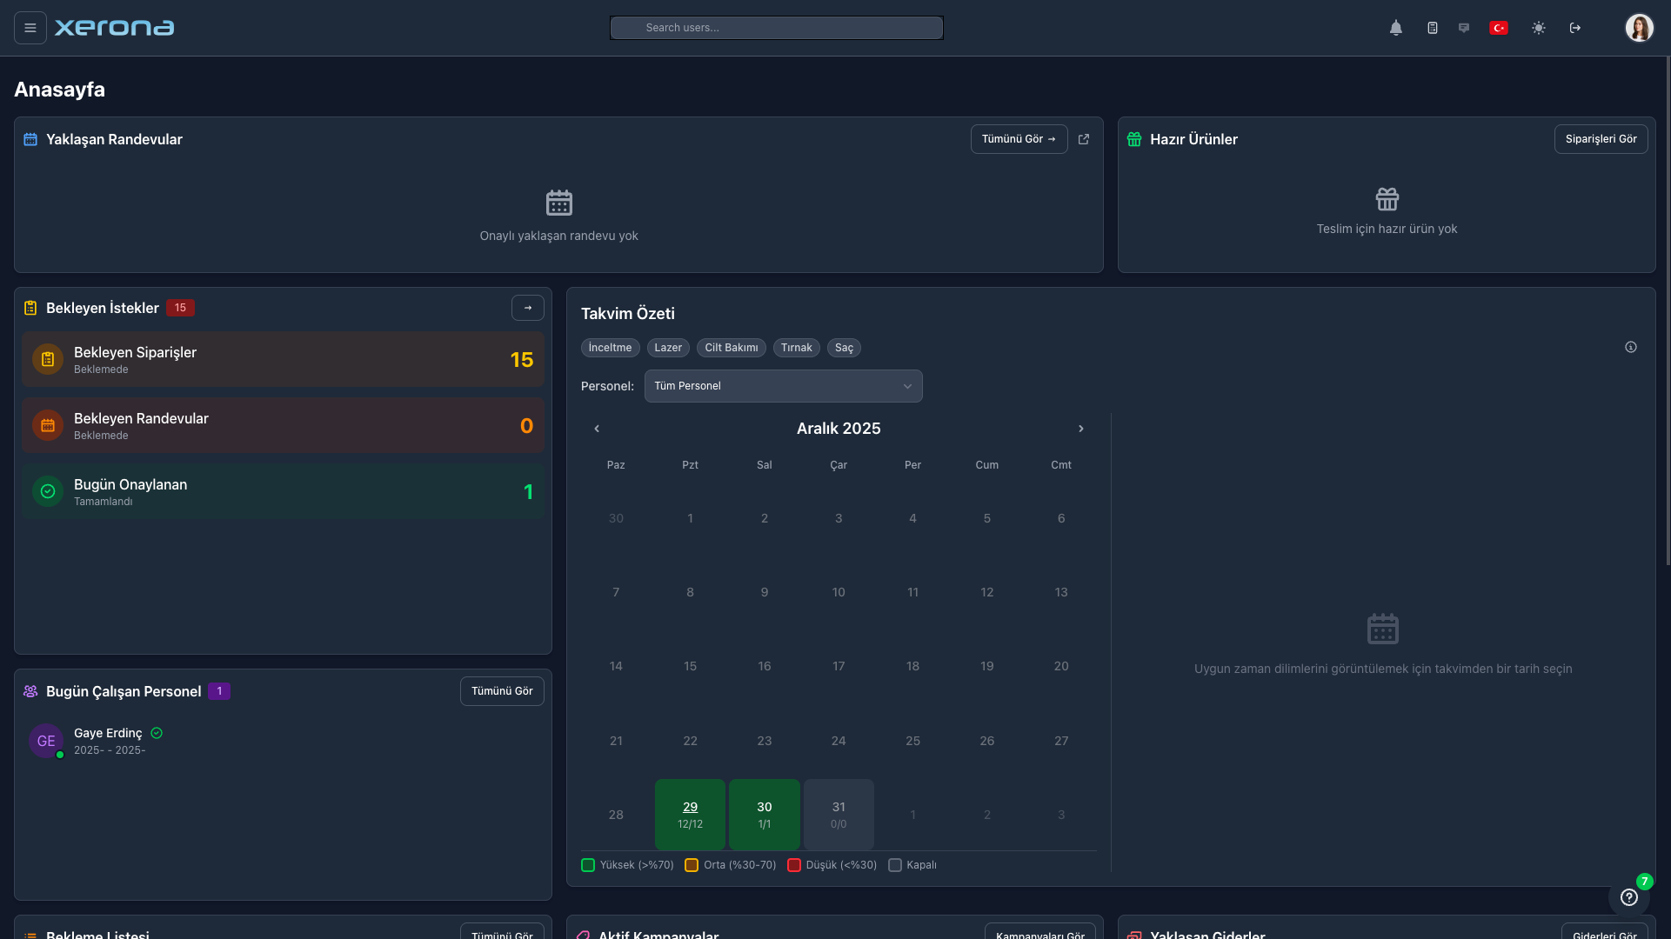
Task: Open the hamburger sidebar menu
Action: pos(30,28)
